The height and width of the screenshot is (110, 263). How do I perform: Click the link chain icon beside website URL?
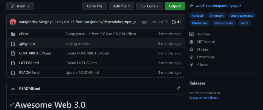pos(191,6)
